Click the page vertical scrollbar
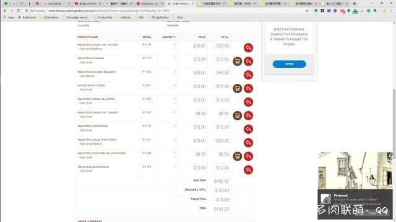The image size is (396, 222). (x=394, y=121)
